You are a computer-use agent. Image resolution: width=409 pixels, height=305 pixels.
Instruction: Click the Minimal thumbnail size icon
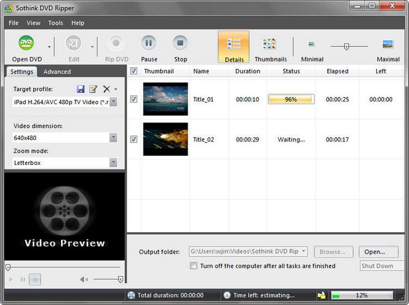311,44
